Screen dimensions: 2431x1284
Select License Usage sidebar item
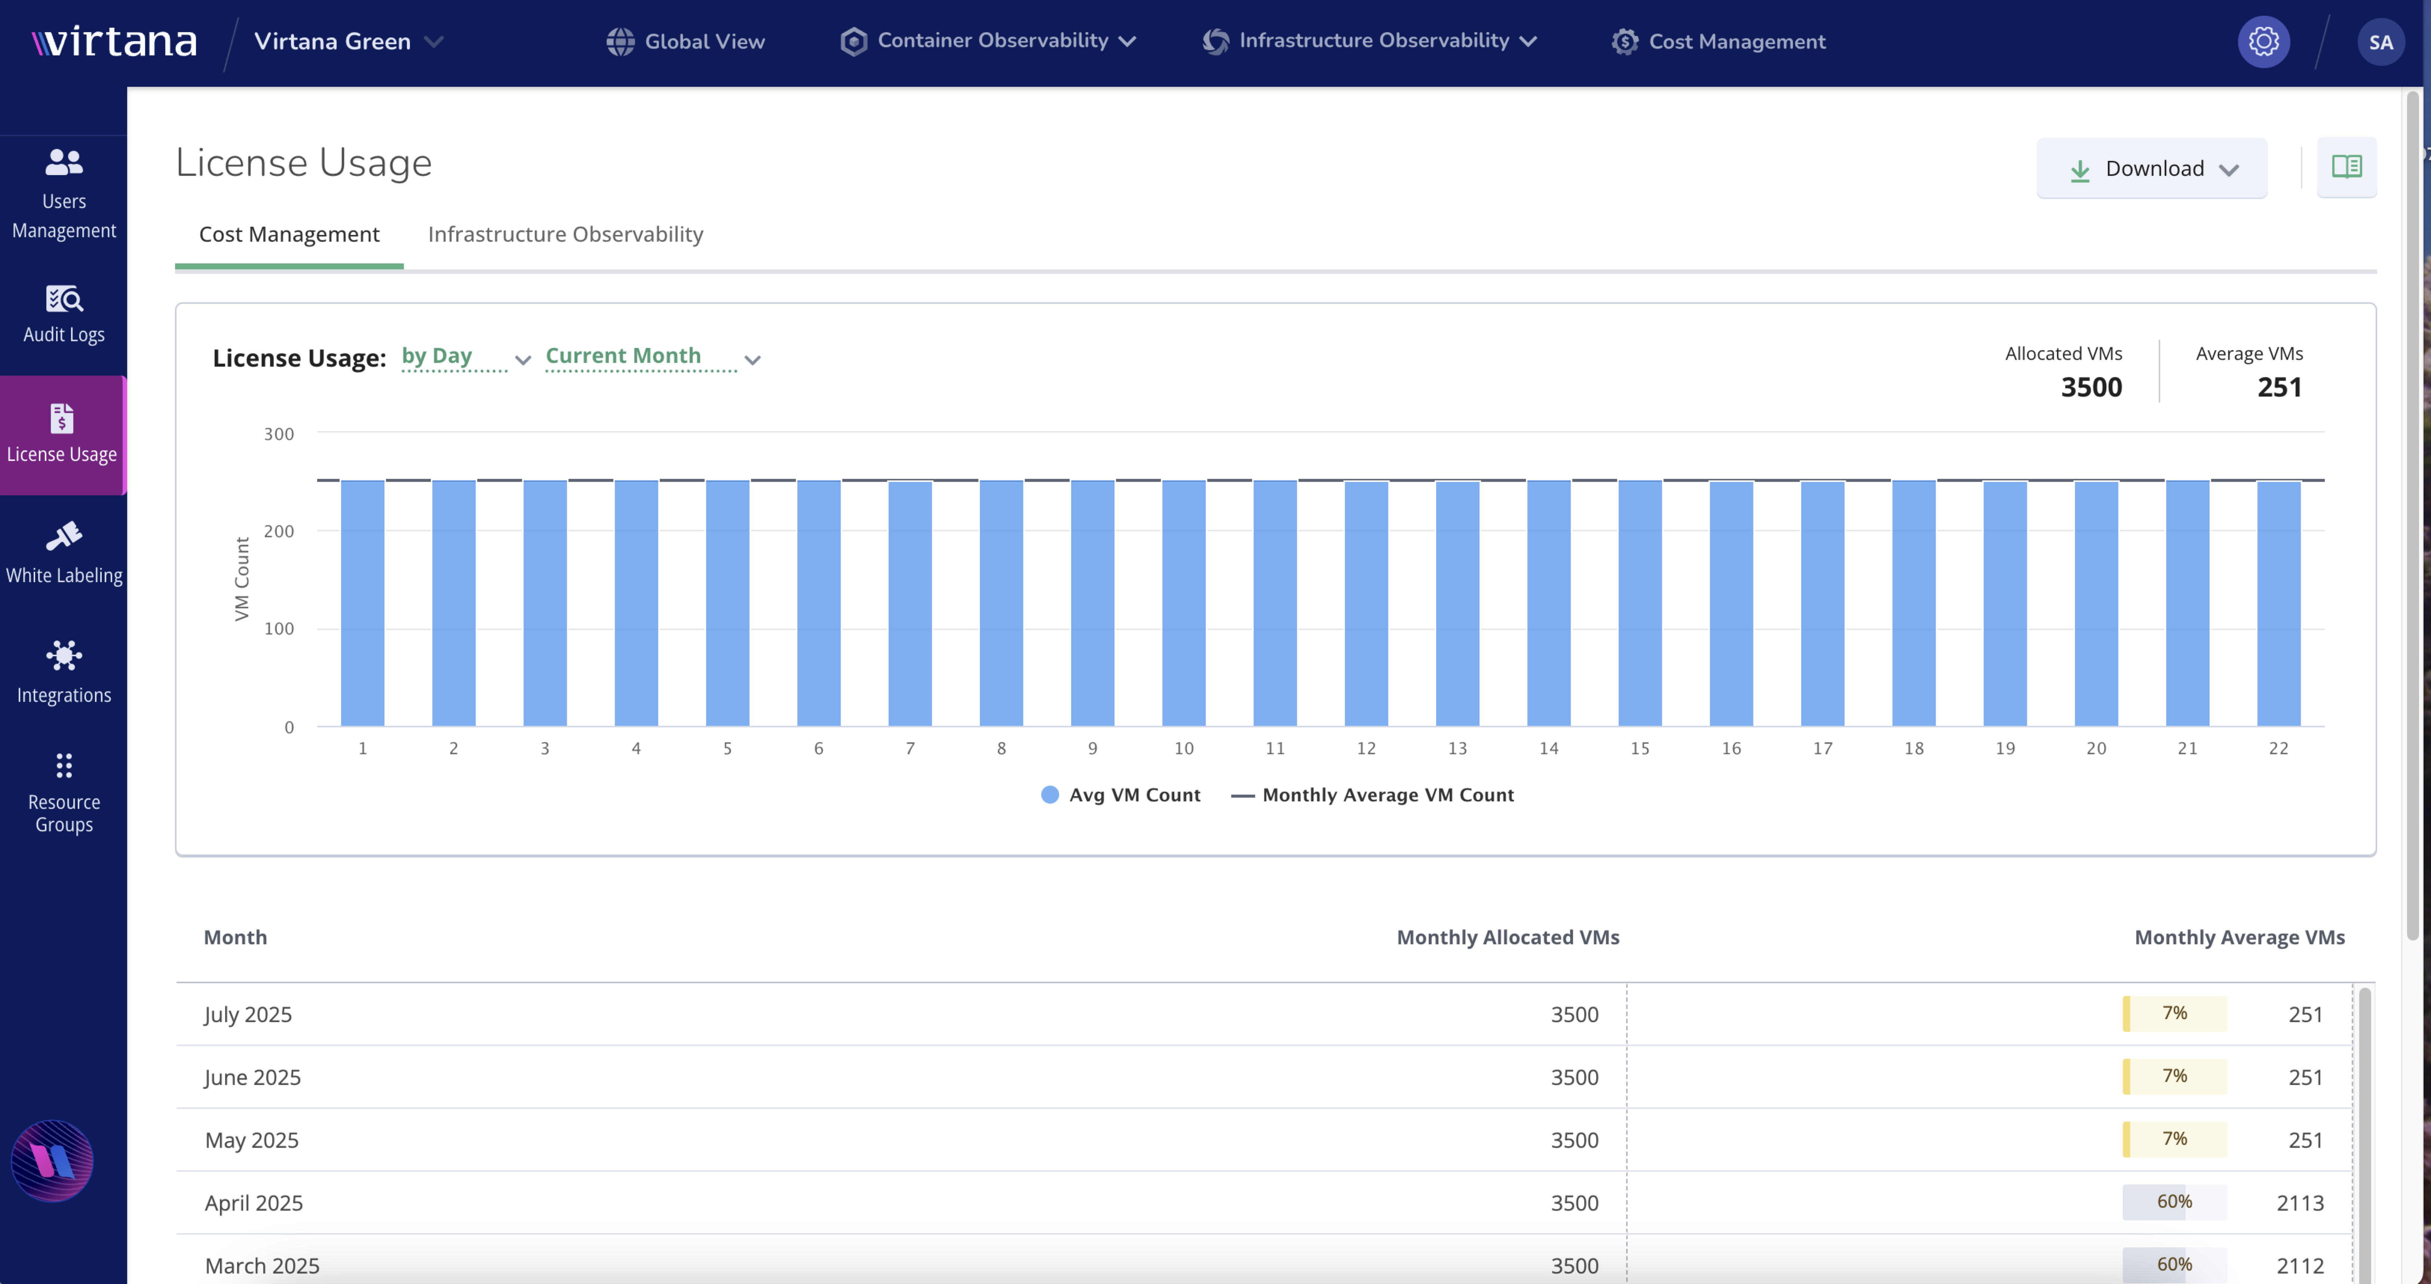(x=63, y=435)
